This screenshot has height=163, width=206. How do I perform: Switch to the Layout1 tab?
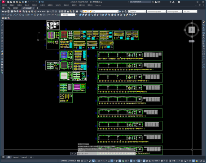16,157
